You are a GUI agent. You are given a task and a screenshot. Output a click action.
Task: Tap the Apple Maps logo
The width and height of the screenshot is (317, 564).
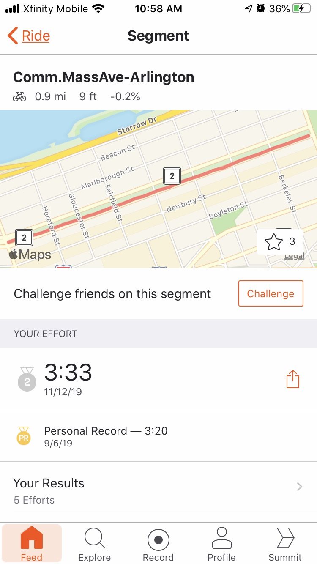(x=30, y=255)
